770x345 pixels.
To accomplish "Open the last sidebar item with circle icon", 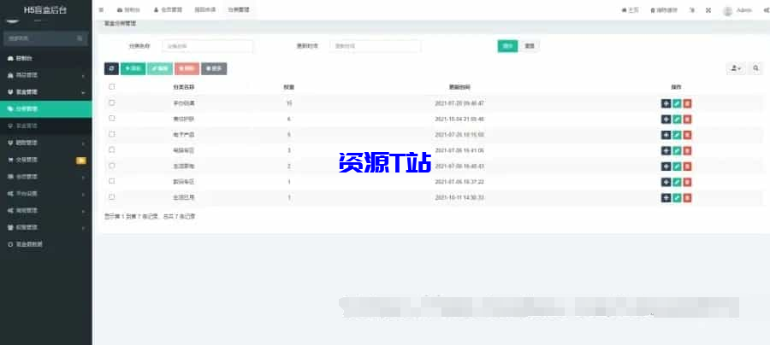I will (45, 244).
